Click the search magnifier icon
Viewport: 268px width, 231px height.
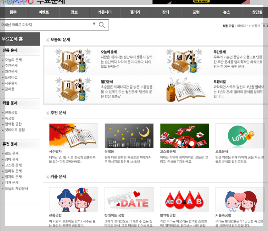(x=102, y=25)
